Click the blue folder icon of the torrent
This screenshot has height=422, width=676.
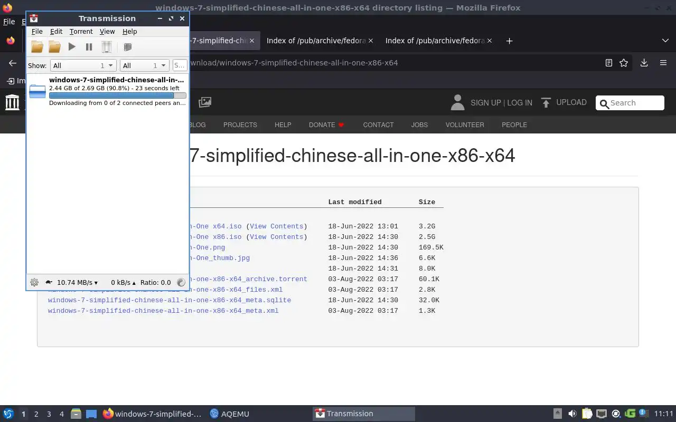[x=37, y=91]
